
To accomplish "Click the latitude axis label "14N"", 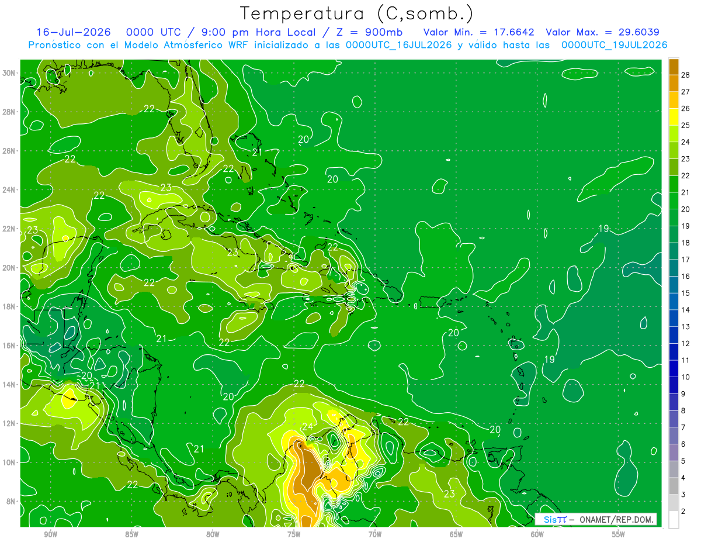I will click(9, 384).
